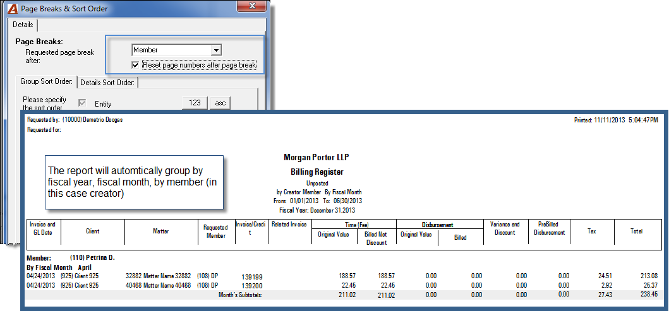Click the application icon in the dialog title bar

click(x=13, y=8)
